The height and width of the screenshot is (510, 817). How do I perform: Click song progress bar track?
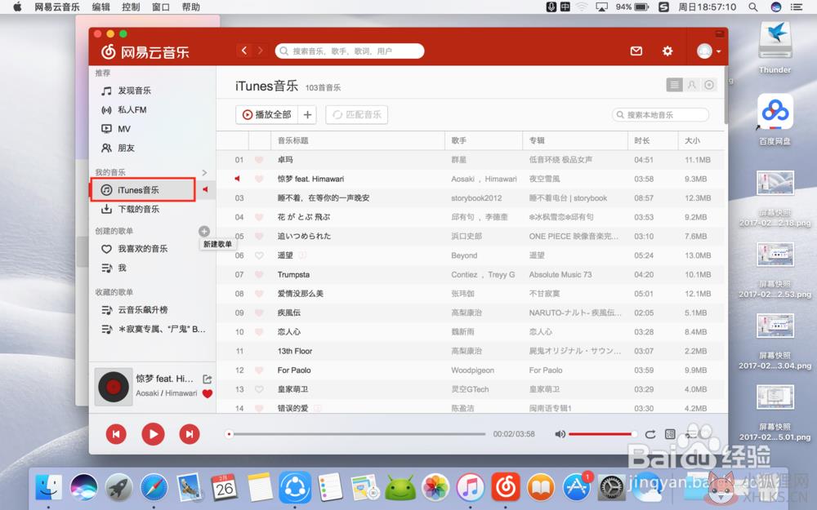[x=357, y=434]
